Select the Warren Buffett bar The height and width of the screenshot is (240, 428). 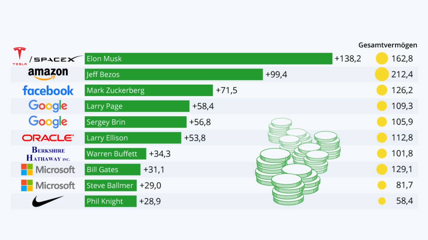115,154
